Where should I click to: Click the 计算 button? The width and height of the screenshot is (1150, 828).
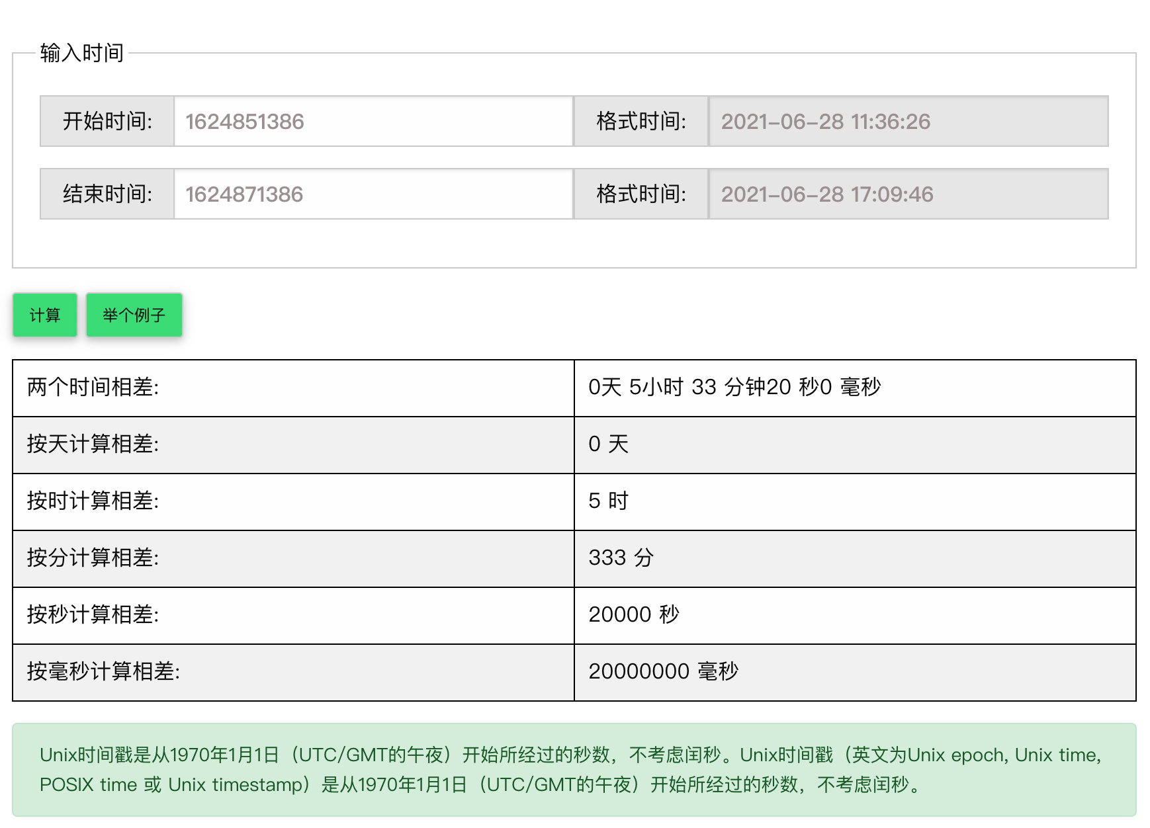pyautogui.click(x=45, y=315)
